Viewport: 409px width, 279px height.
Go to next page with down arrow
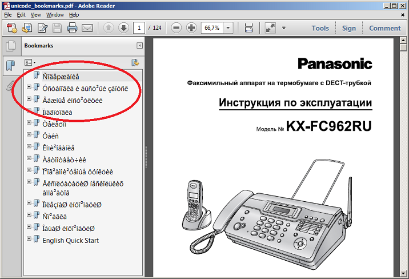click(x=123, y=28)
